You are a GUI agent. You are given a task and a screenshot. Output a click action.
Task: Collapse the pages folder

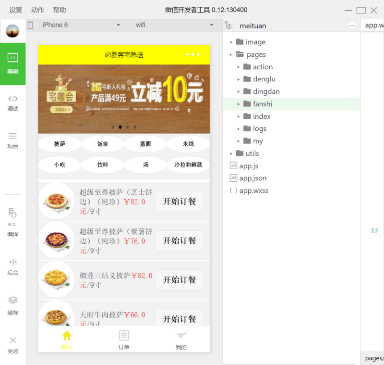tap(231, 55)
